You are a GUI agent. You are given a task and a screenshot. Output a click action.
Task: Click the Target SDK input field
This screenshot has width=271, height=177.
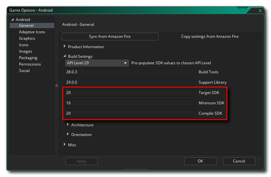[129, 93]
